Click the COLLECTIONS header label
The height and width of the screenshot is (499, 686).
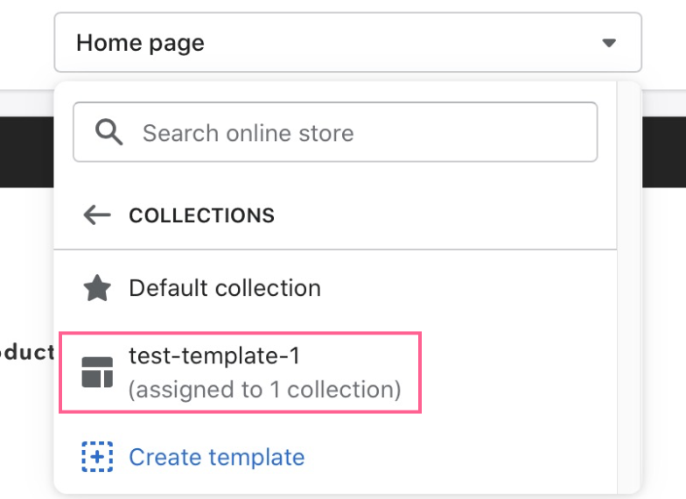coord(201,215)
